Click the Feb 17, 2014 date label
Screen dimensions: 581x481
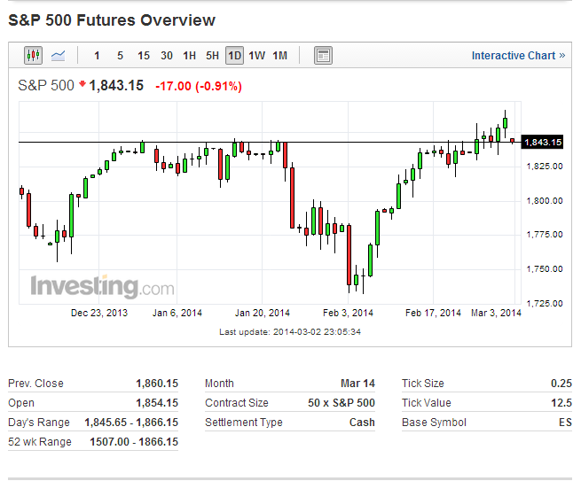[x=433, y=313]
